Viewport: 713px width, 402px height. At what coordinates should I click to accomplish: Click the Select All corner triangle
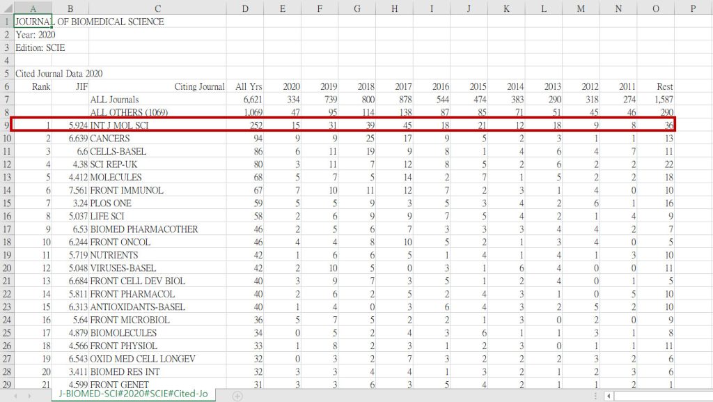(x=7, y=8)
